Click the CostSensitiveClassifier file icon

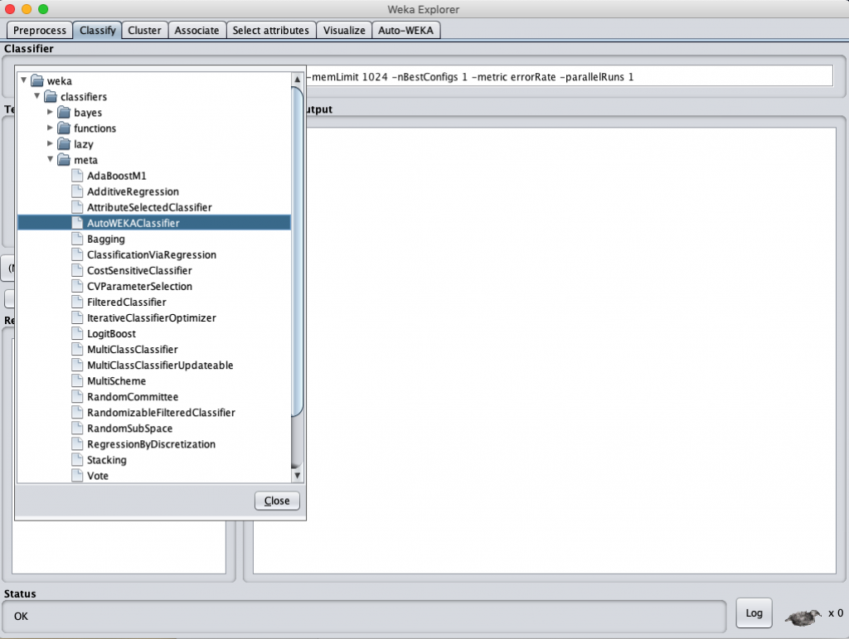pos(77,270)
